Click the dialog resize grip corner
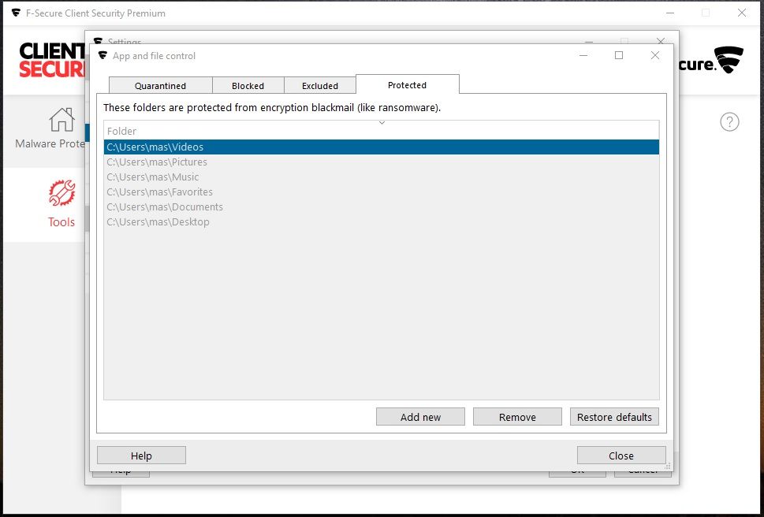The image size is (764, 517). point(668,466)
